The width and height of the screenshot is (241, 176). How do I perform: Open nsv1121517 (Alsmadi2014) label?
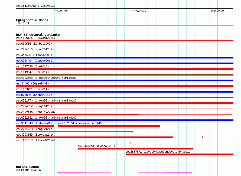pos(36,140)
